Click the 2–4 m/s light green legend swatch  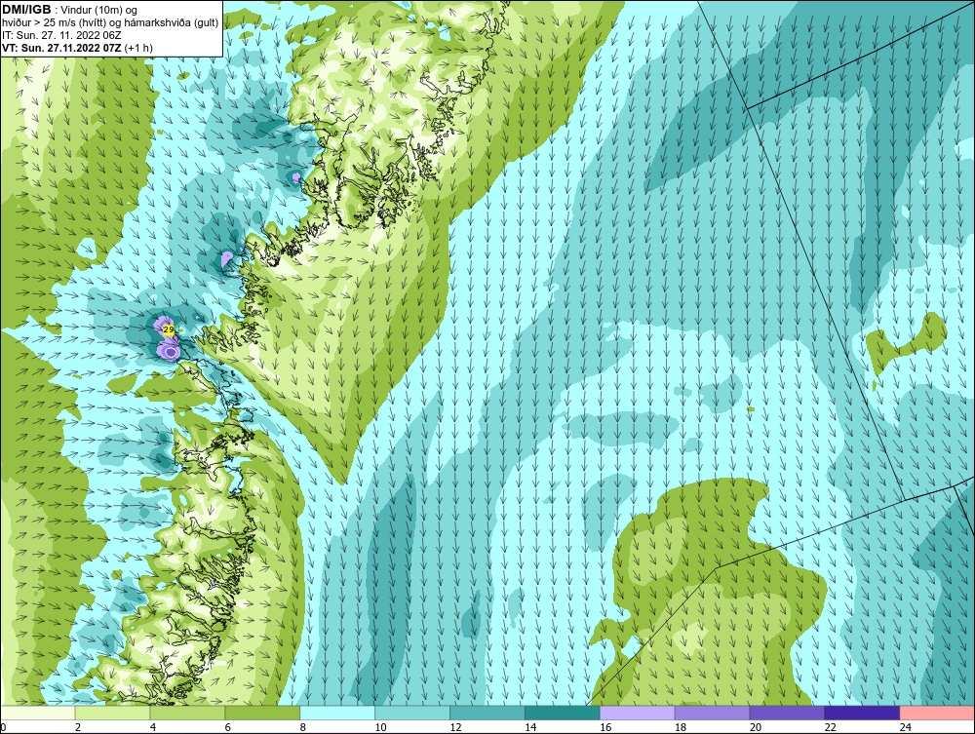tap(112, 713)
